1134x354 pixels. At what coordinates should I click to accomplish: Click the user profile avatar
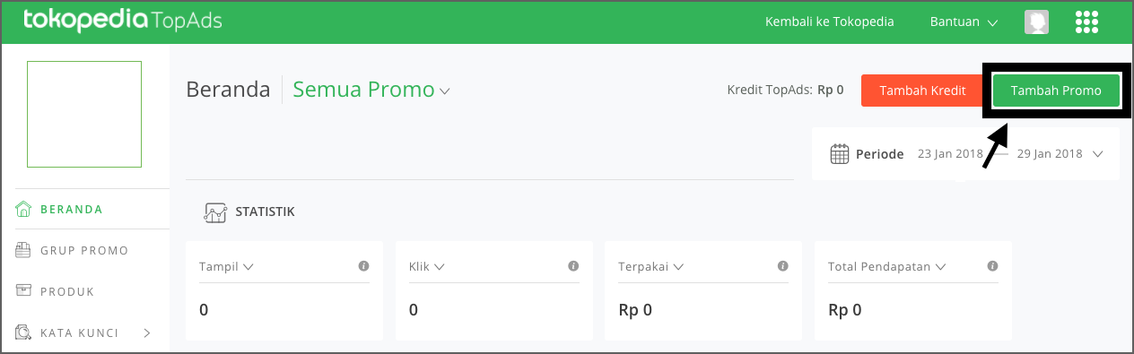tap(1037, 22)
